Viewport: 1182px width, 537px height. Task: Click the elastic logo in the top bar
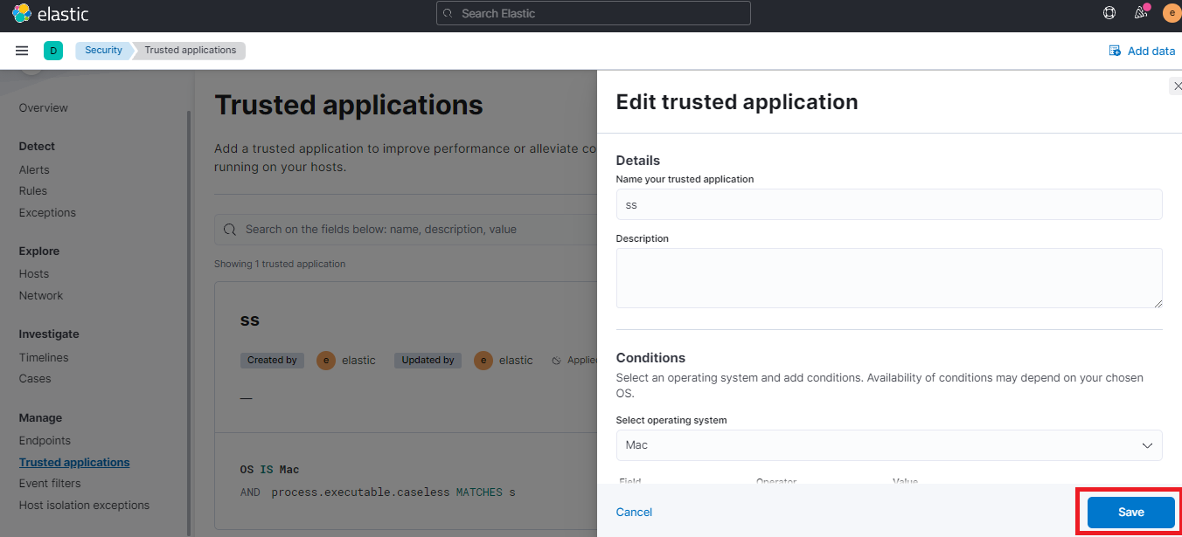49,13
